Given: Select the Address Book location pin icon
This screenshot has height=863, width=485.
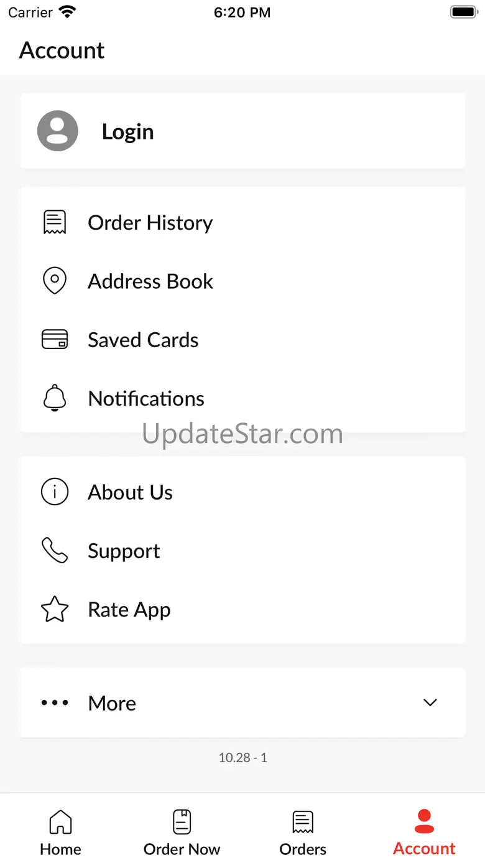Looking at the screenshot, I should (55, 281).
